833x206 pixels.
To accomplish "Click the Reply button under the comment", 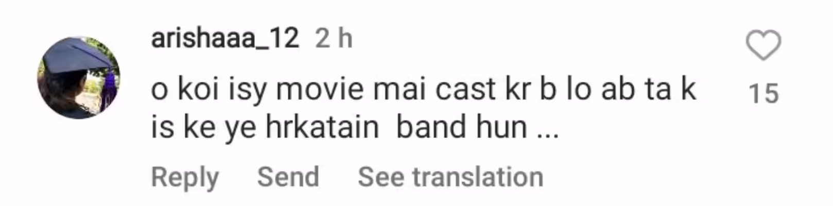I will tap(185, 178).
